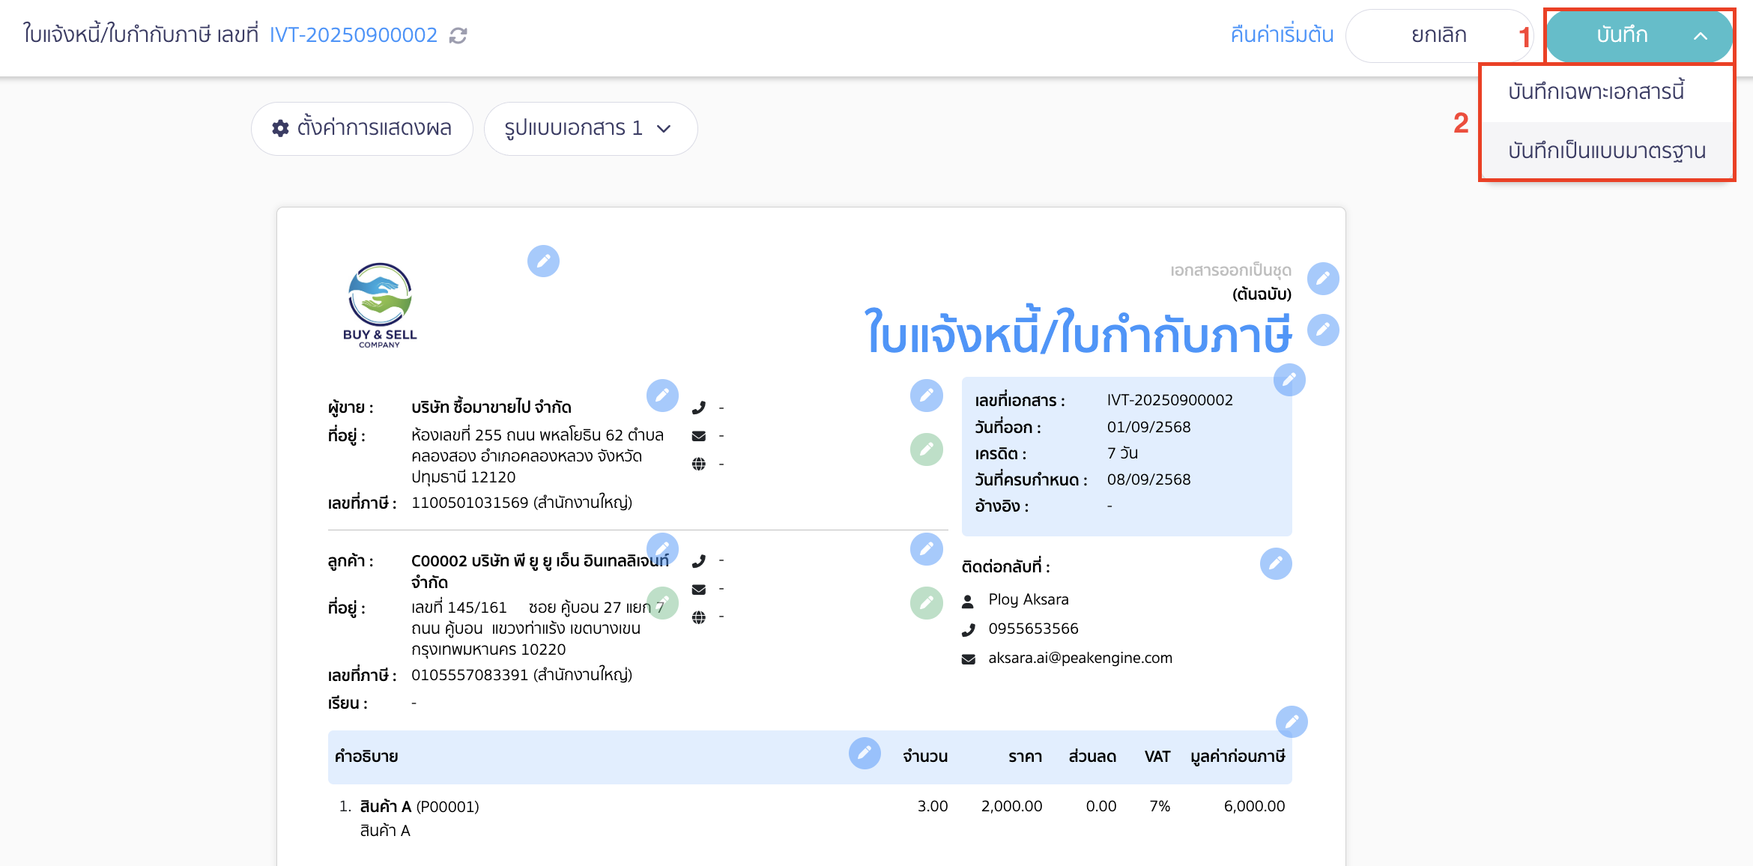
Task: Click blue pencil for seller phone contact
Action: click(926, 395)
